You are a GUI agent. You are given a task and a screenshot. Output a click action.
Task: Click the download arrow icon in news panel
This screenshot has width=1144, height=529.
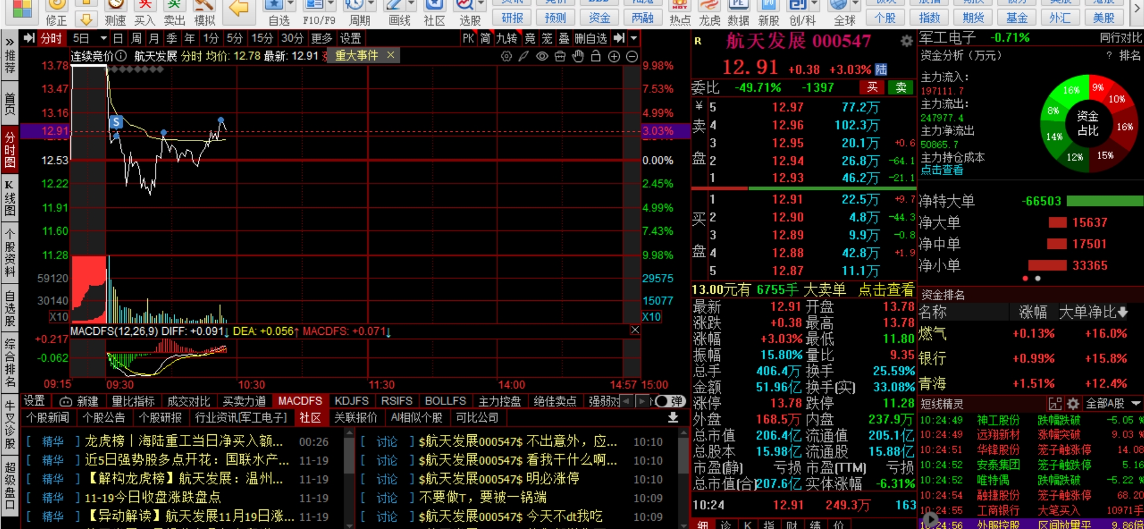pos(673,418)
